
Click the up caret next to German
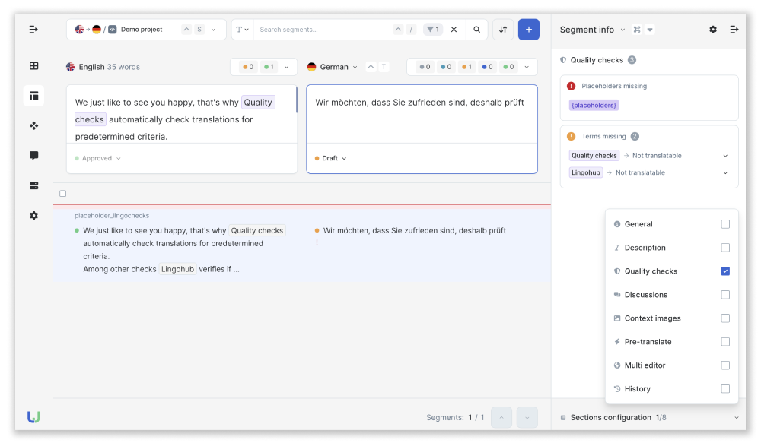(371, 67)
